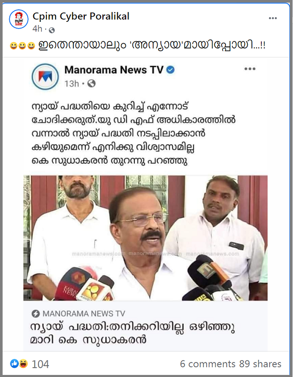293x377 pixels.
Task: Open Manorama News TV logo avatar
Action: pyautogui.click(x=45, y=77)
